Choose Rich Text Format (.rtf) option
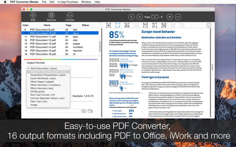 (48, 95)
